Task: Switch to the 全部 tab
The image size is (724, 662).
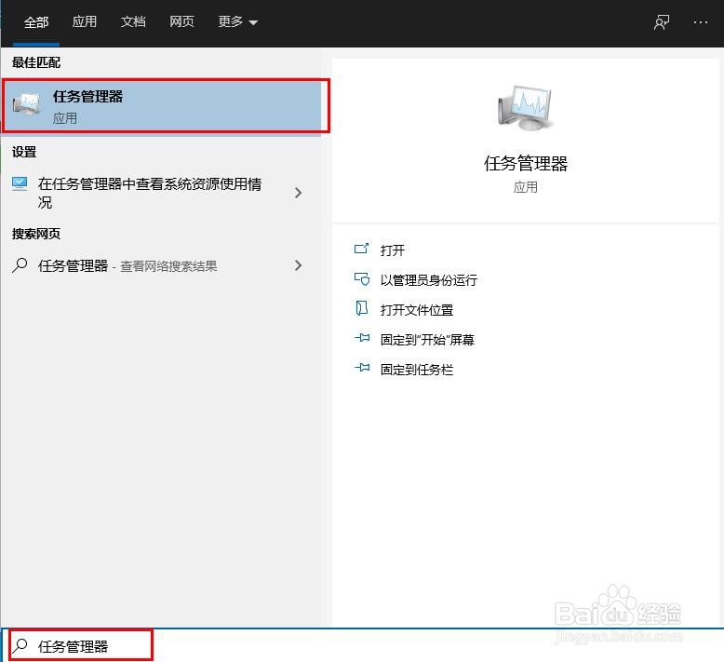Action: (36, 21)
